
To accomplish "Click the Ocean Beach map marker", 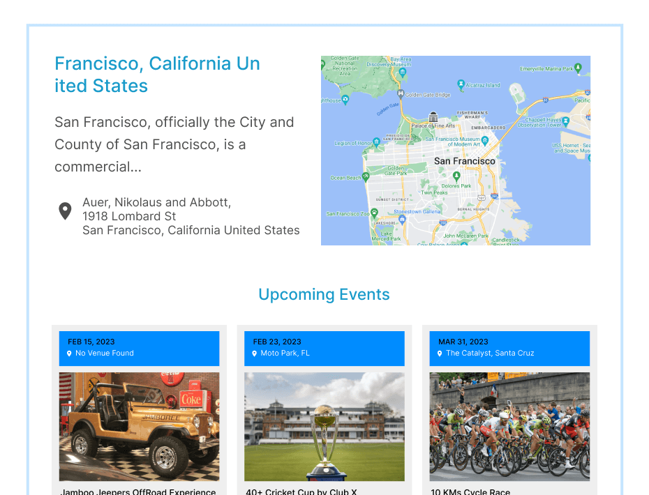I will tap(366, 176).
